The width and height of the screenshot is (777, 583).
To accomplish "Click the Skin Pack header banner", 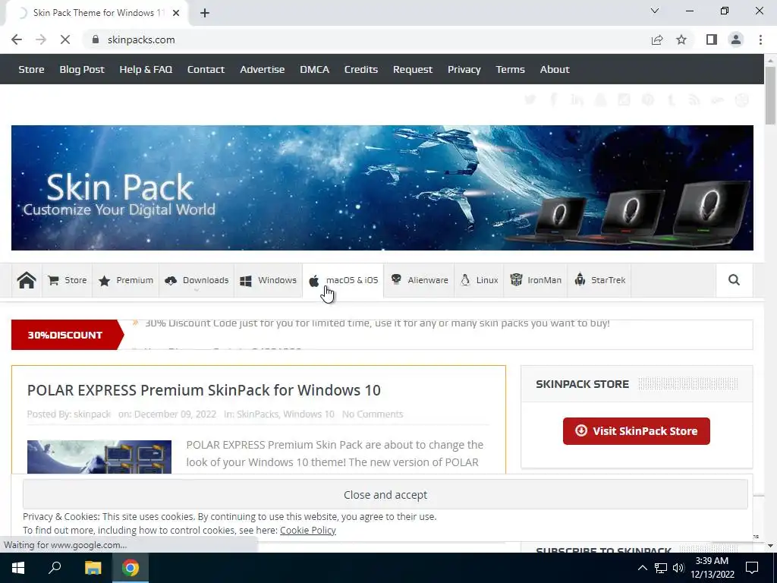I will pyautogui.click(x=382, y=188).
